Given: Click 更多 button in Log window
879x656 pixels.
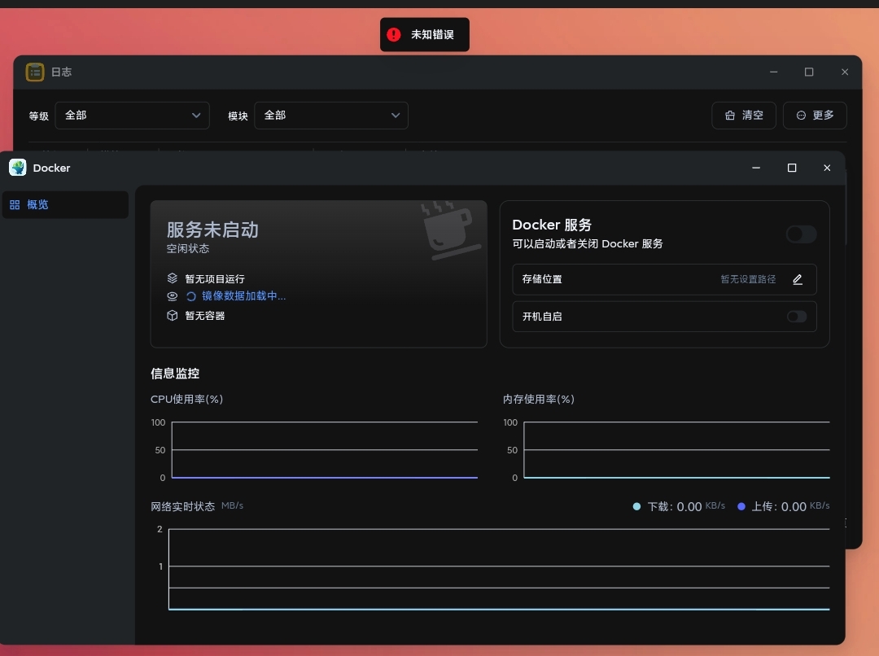Looking at the screenshot, I should (x=815, y=116).
